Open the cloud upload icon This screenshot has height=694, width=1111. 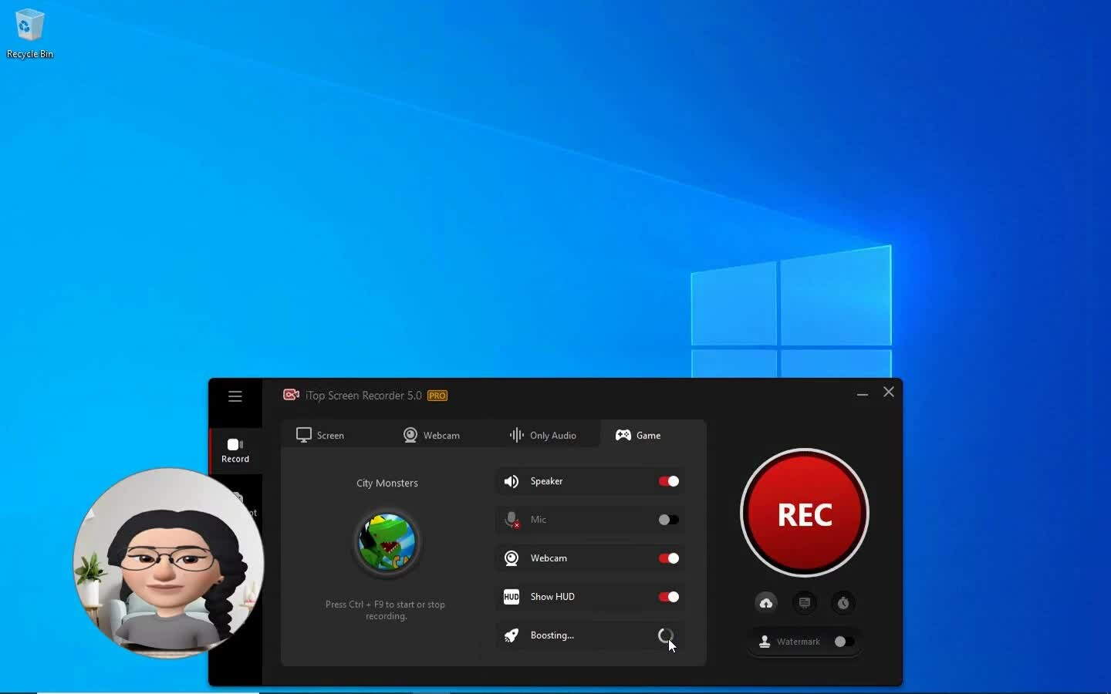coord(766,603)
